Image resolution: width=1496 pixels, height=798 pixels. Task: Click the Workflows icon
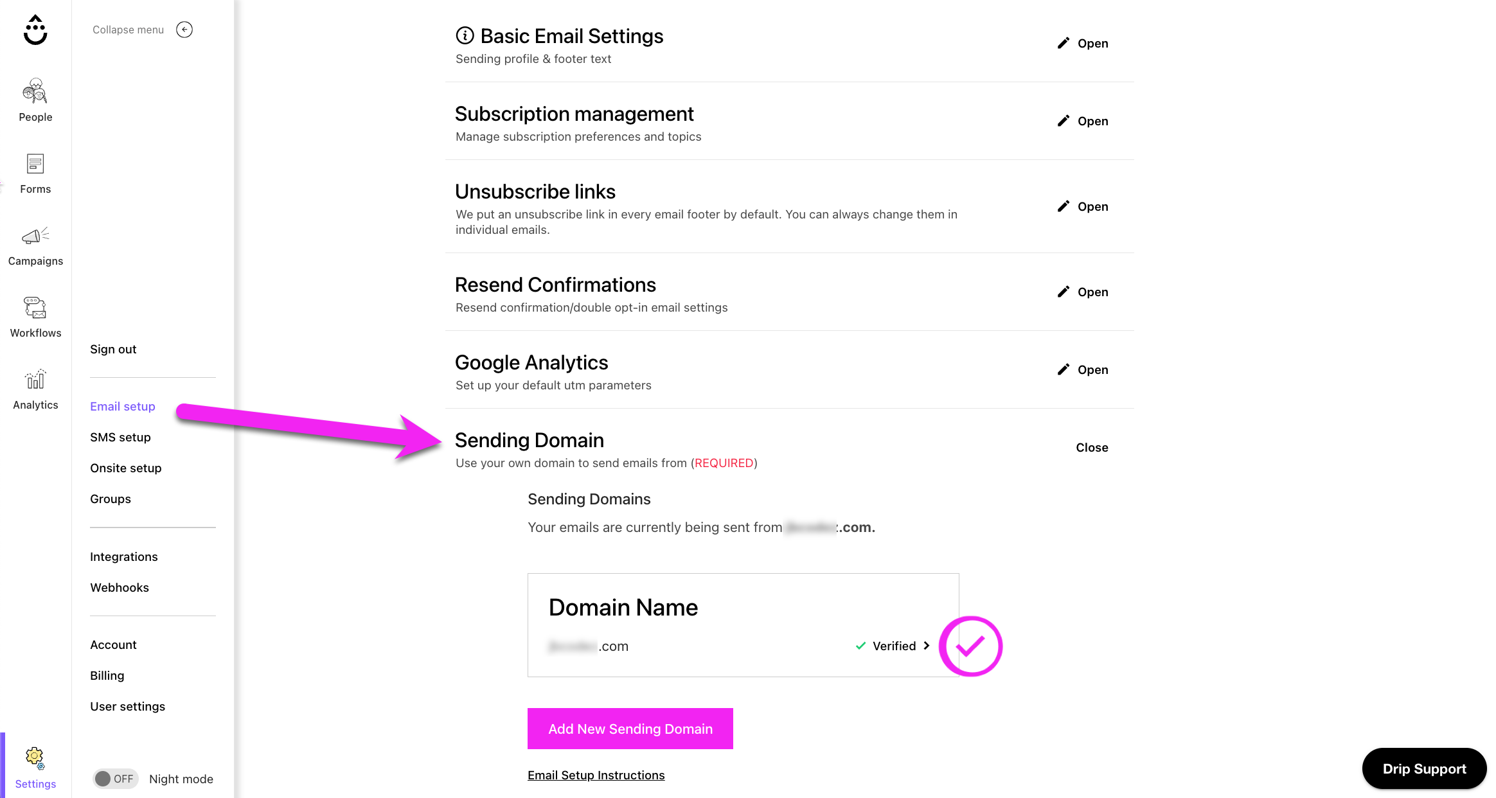pos(35,309)
